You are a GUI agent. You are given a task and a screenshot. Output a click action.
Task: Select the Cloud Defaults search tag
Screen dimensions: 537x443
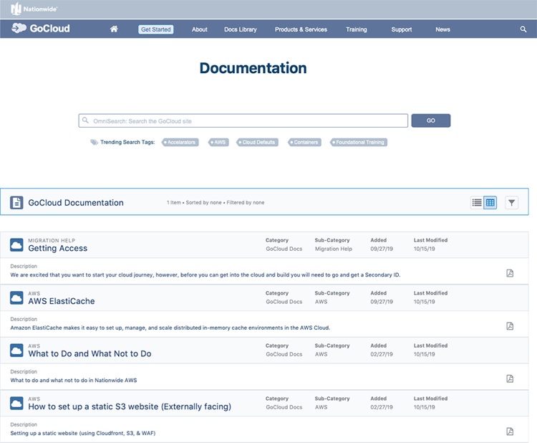click(x=258, y=142)
